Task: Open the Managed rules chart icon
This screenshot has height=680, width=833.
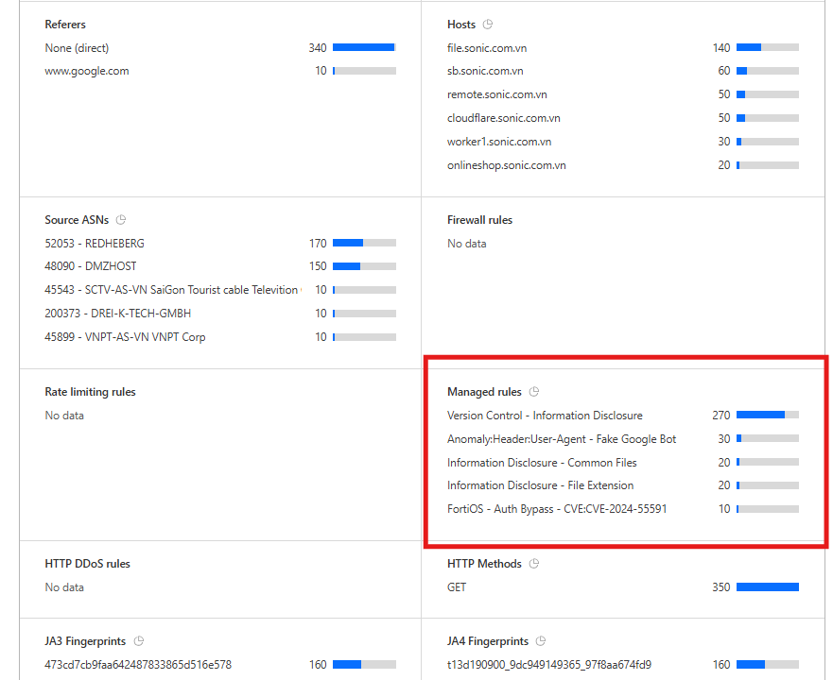Action: coord(534,392)
